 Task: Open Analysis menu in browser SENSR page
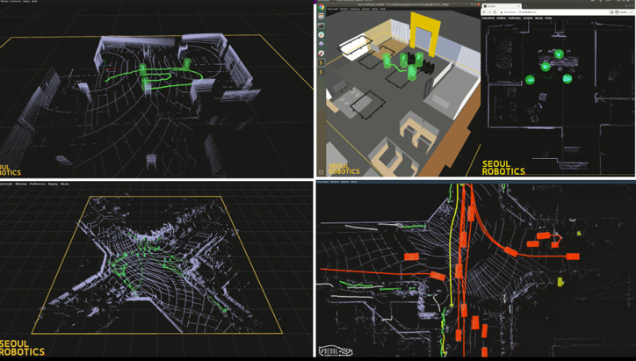(528, 18)
